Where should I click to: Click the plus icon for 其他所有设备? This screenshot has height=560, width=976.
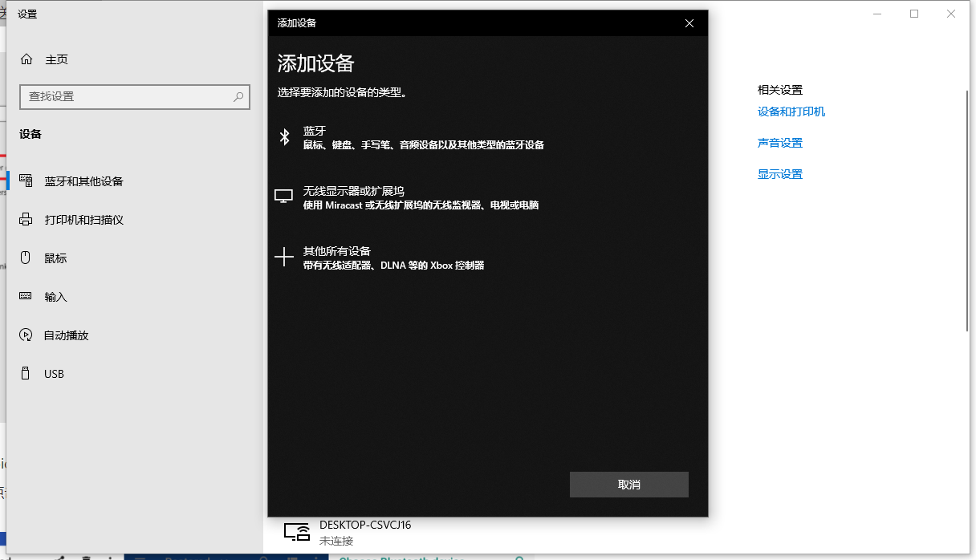[283, 257]
